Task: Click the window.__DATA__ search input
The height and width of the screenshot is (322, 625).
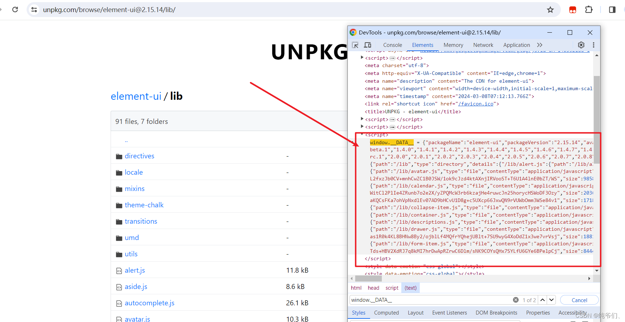Action: 431,300
